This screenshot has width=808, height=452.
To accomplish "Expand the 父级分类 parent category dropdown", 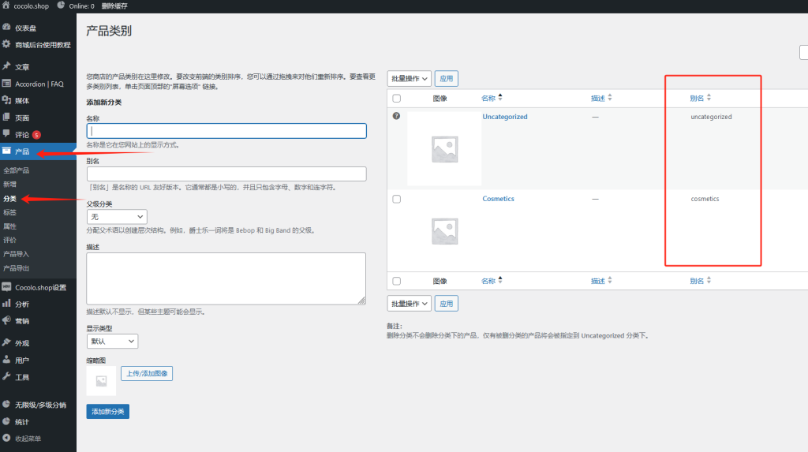I will coord(117,216).
